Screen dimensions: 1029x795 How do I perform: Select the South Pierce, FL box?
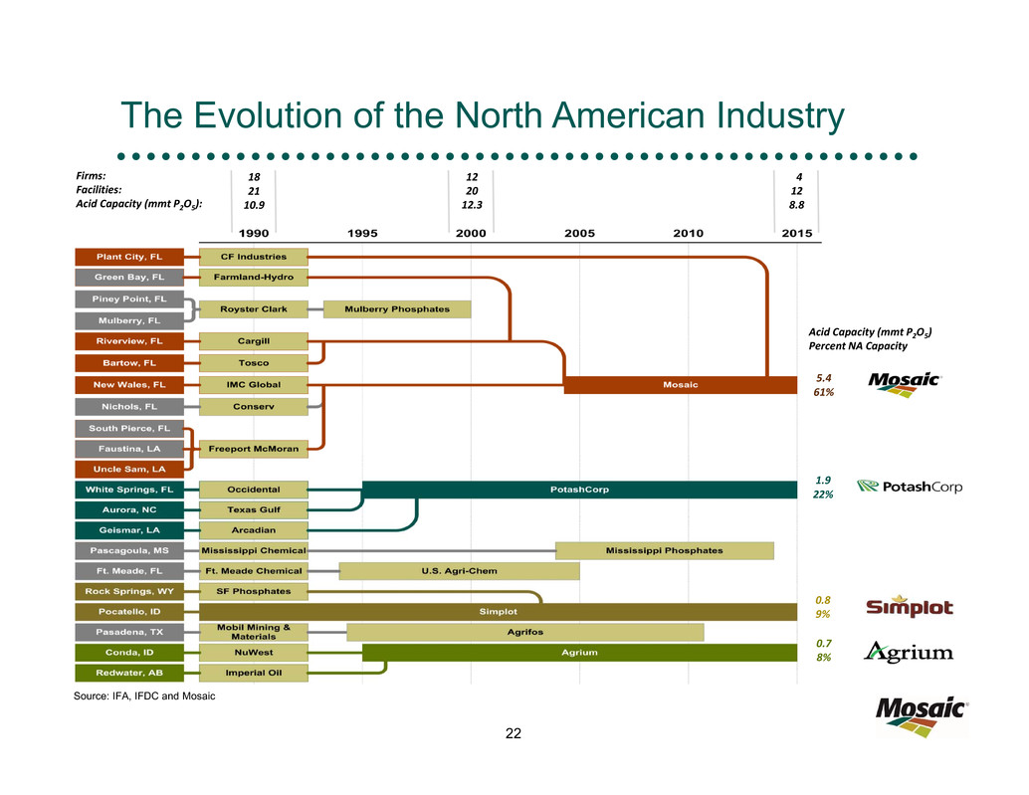tap(129, 428)
